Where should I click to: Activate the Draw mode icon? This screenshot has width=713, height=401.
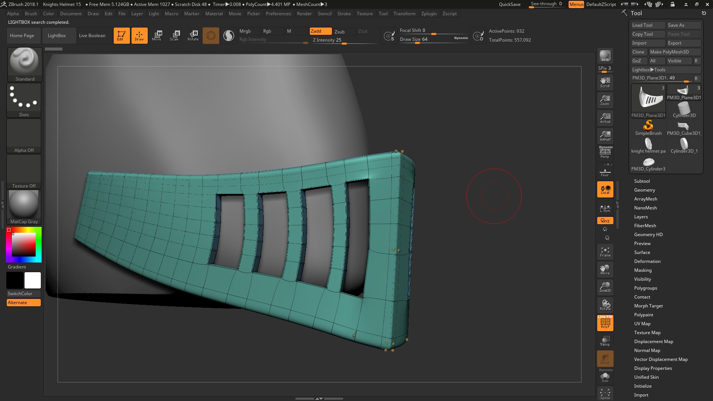139,36
